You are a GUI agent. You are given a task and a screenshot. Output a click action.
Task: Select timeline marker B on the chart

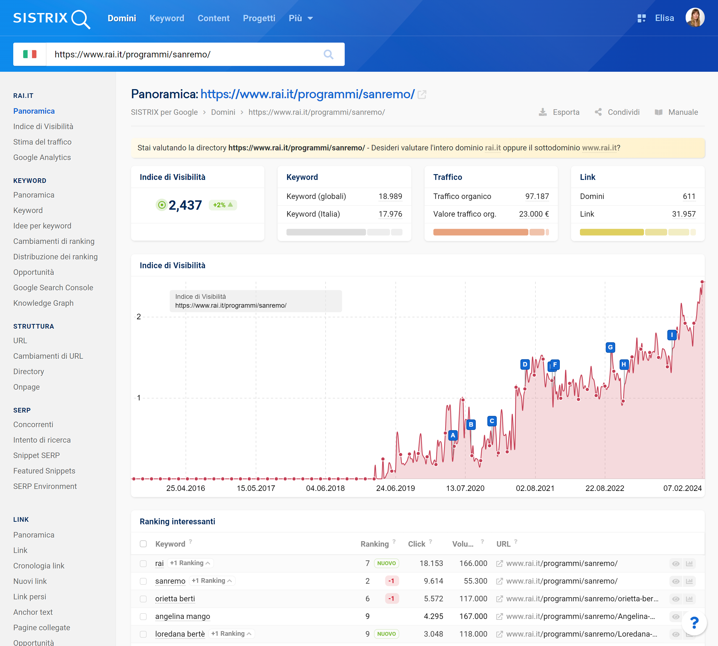point(471,424)
